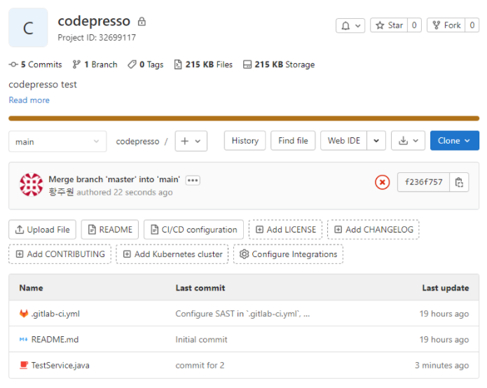Viewport: 487px width, 388px height.
Task: Open the failed pipeline status icon
Action: 383,182
